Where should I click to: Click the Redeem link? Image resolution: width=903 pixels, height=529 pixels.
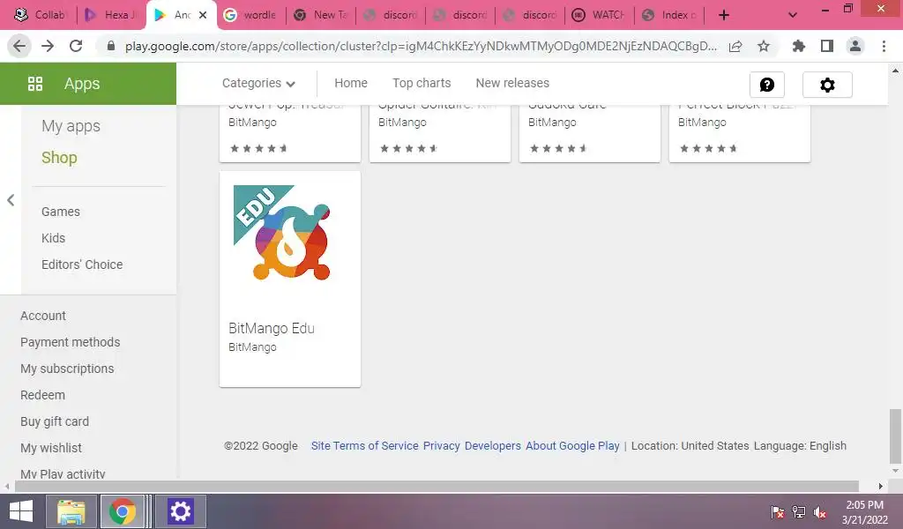point(42,395)
